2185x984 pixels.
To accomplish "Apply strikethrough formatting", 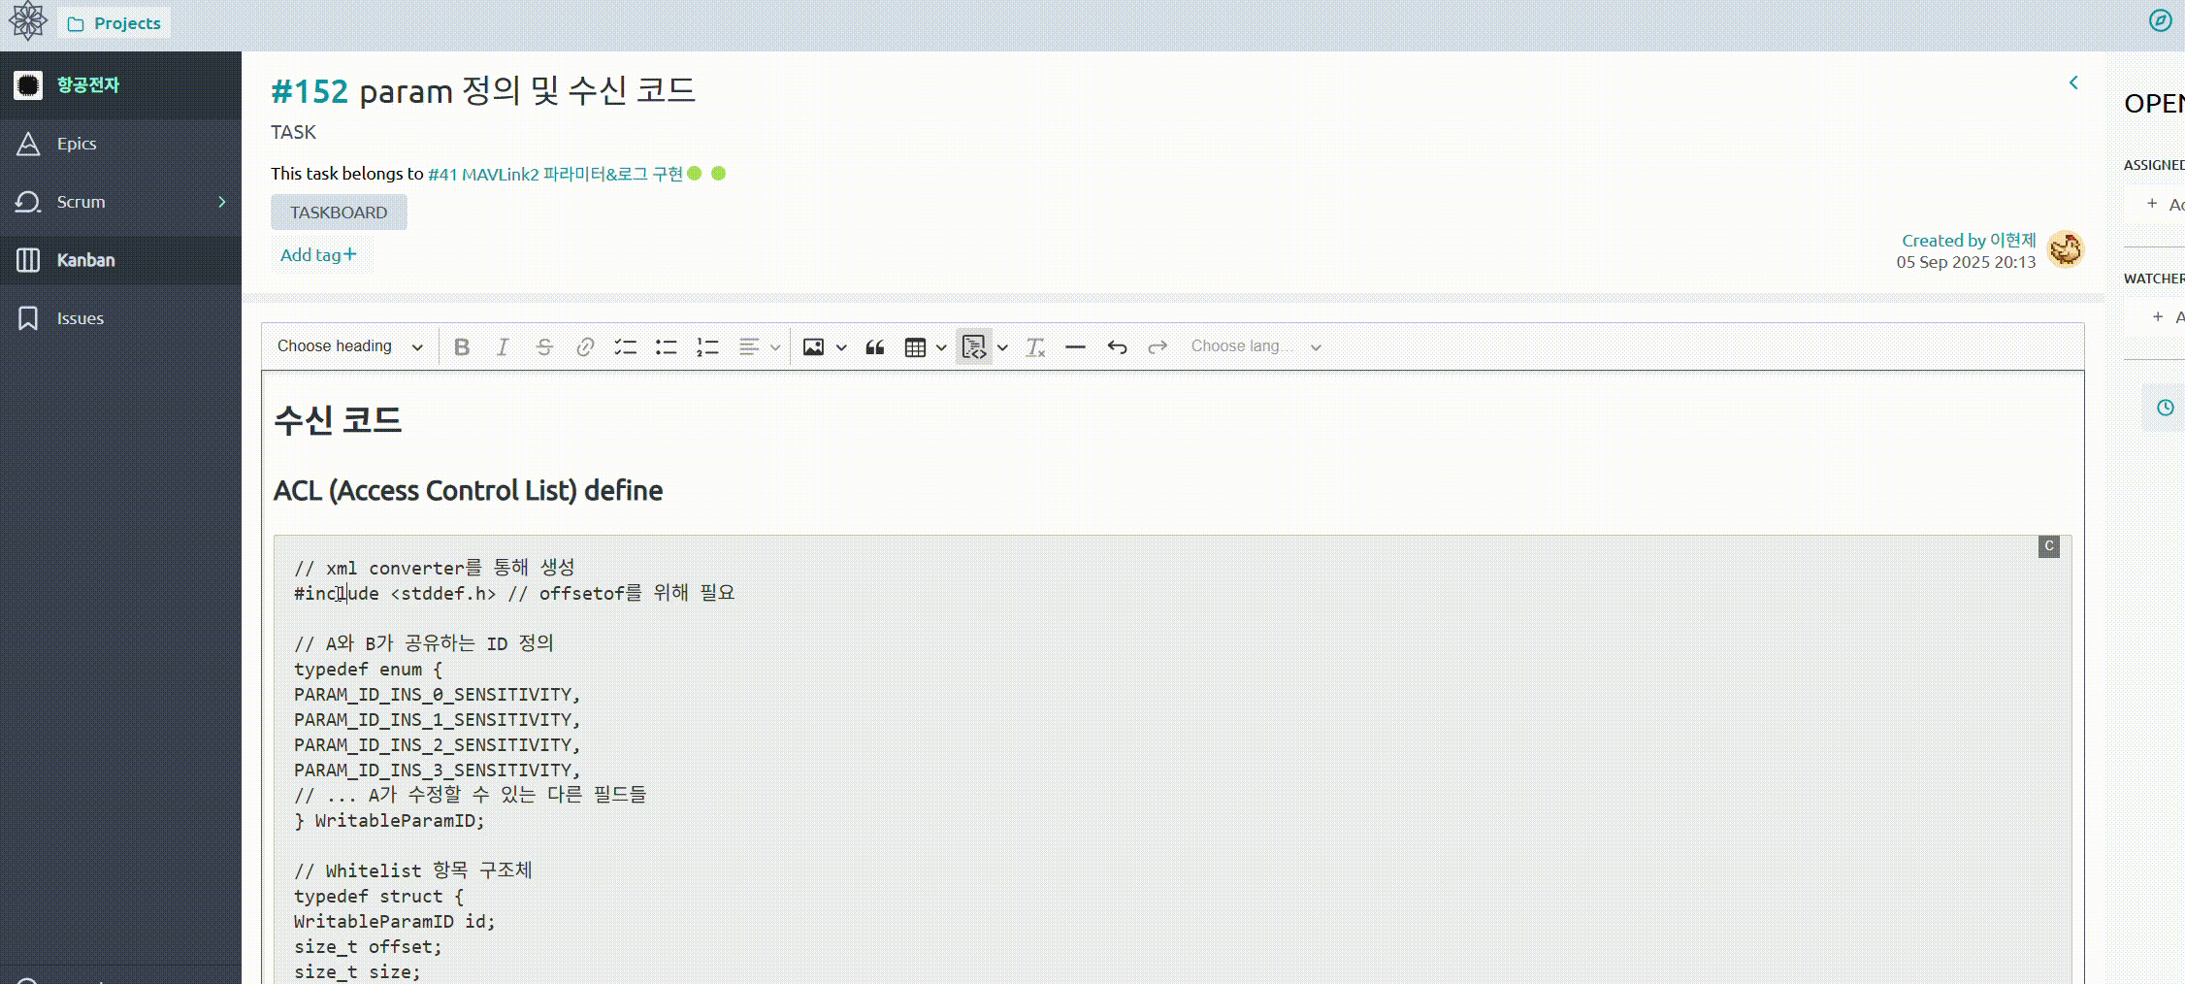I will click(x=544, y=346).
